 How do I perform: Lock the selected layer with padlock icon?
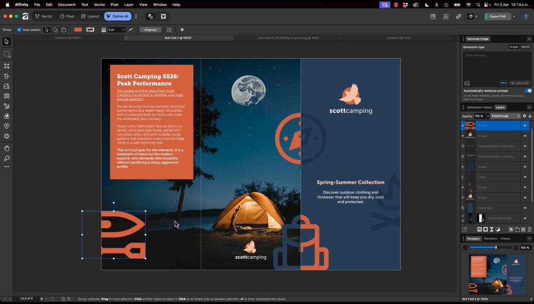(x=530, y=116)
